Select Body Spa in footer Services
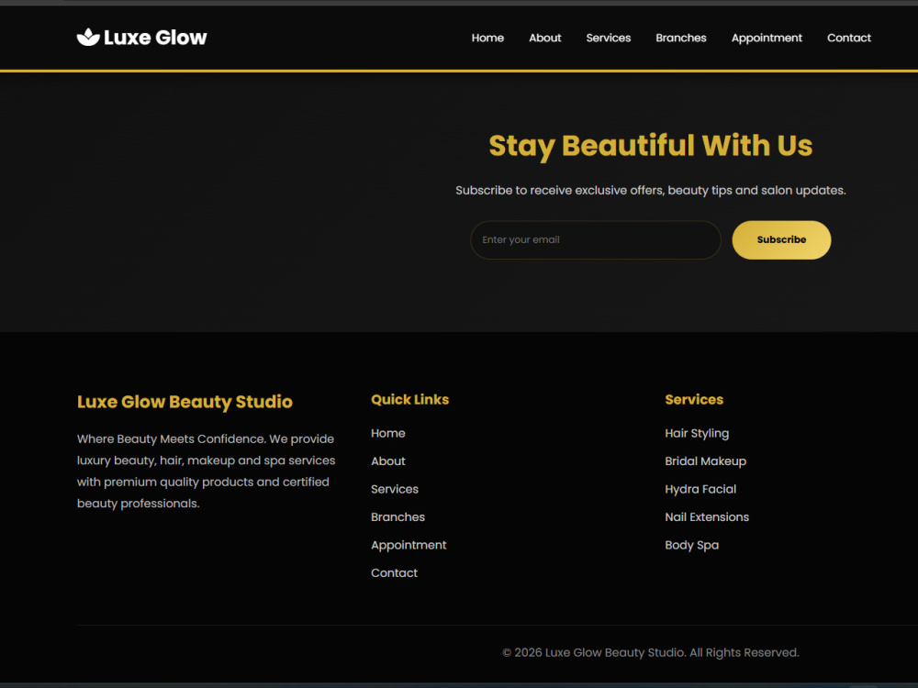The height and width of the screenshot is (688, 918). pyautogui.click(x=691, y=546)
